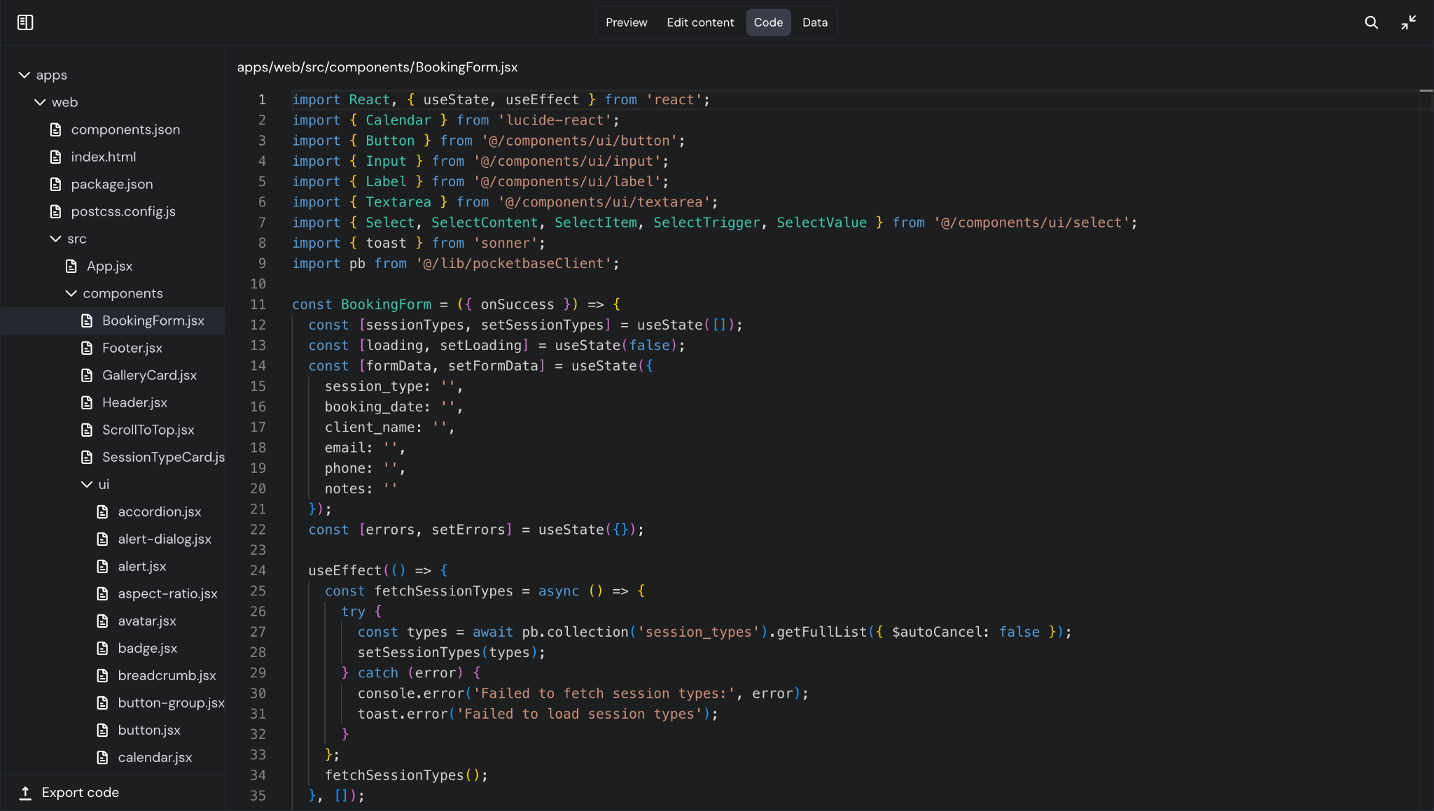The image size is (1434, 811).
Task: Select the Code tab
Action: 768,22
